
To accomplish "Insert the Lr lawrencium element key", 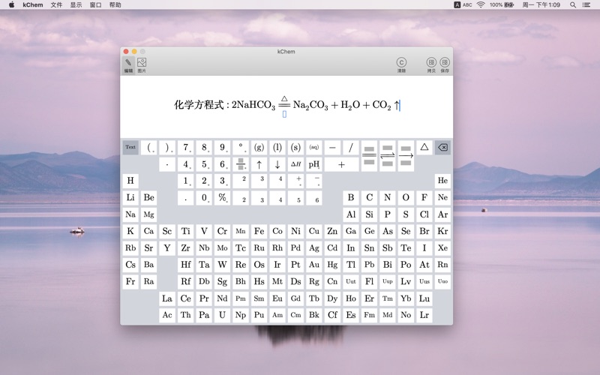I will point(424,315).
